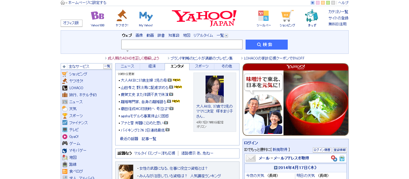Select the エンタメ tab
The width and height of the screenshot is (409, 179).
pyautogui.click(x=177, y=66)
